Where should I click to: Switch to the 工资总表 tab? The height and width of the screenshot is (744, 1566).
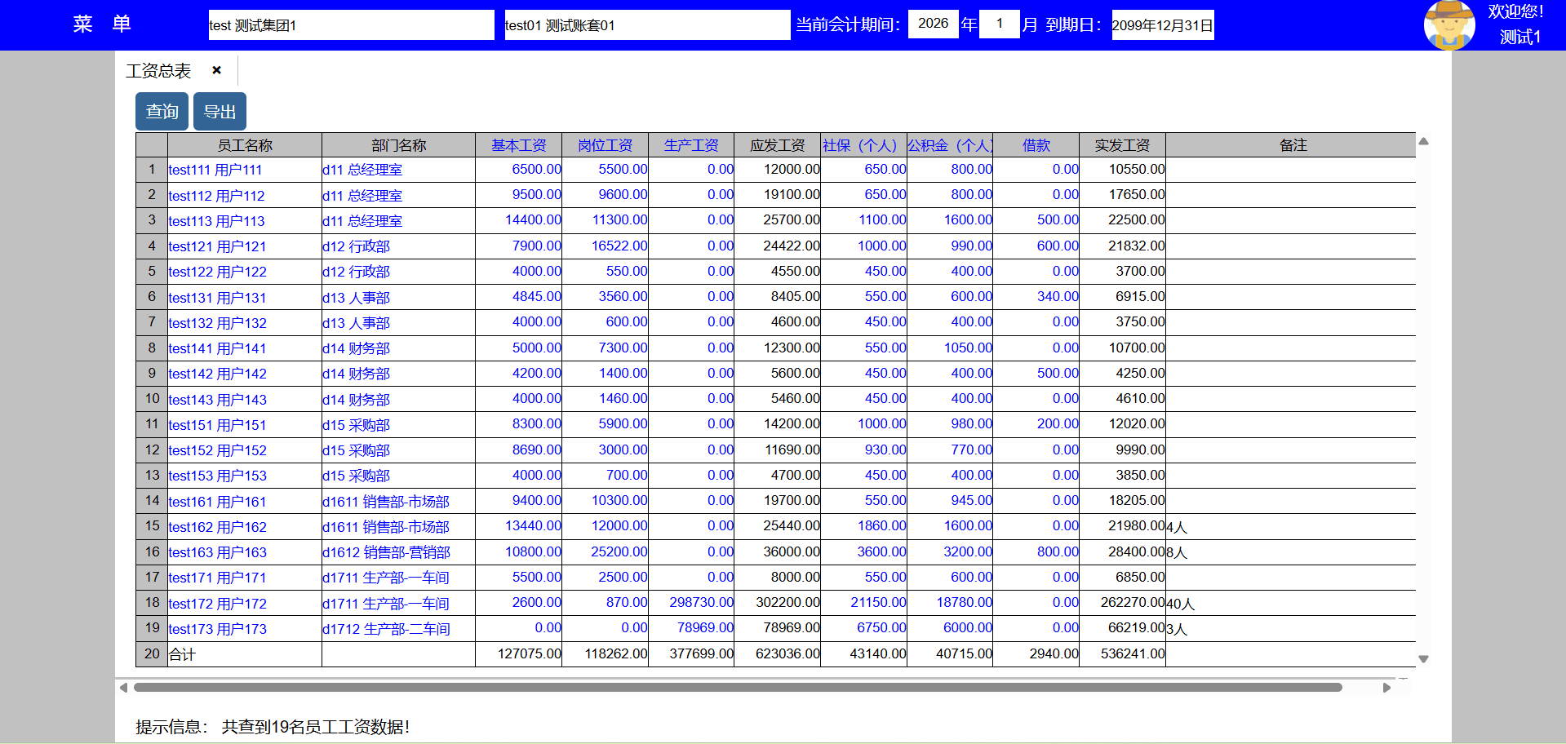click(158, 71)
